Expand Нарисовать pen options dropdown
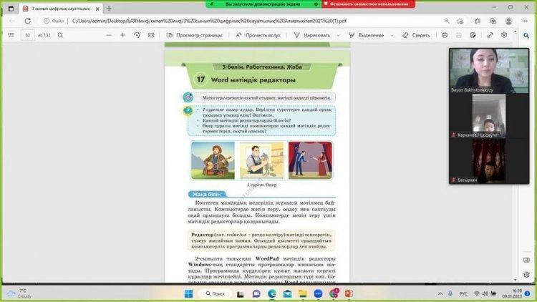Viewport: 537px width, 302px height. click(x=339, y=35)
